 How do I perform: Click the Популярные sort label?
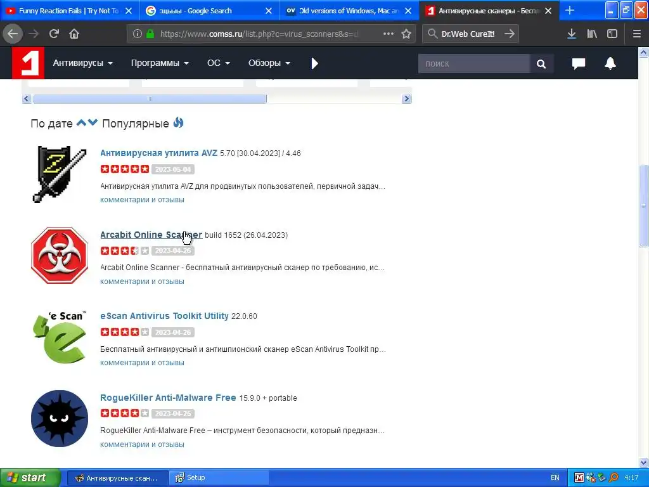point(136,124)
